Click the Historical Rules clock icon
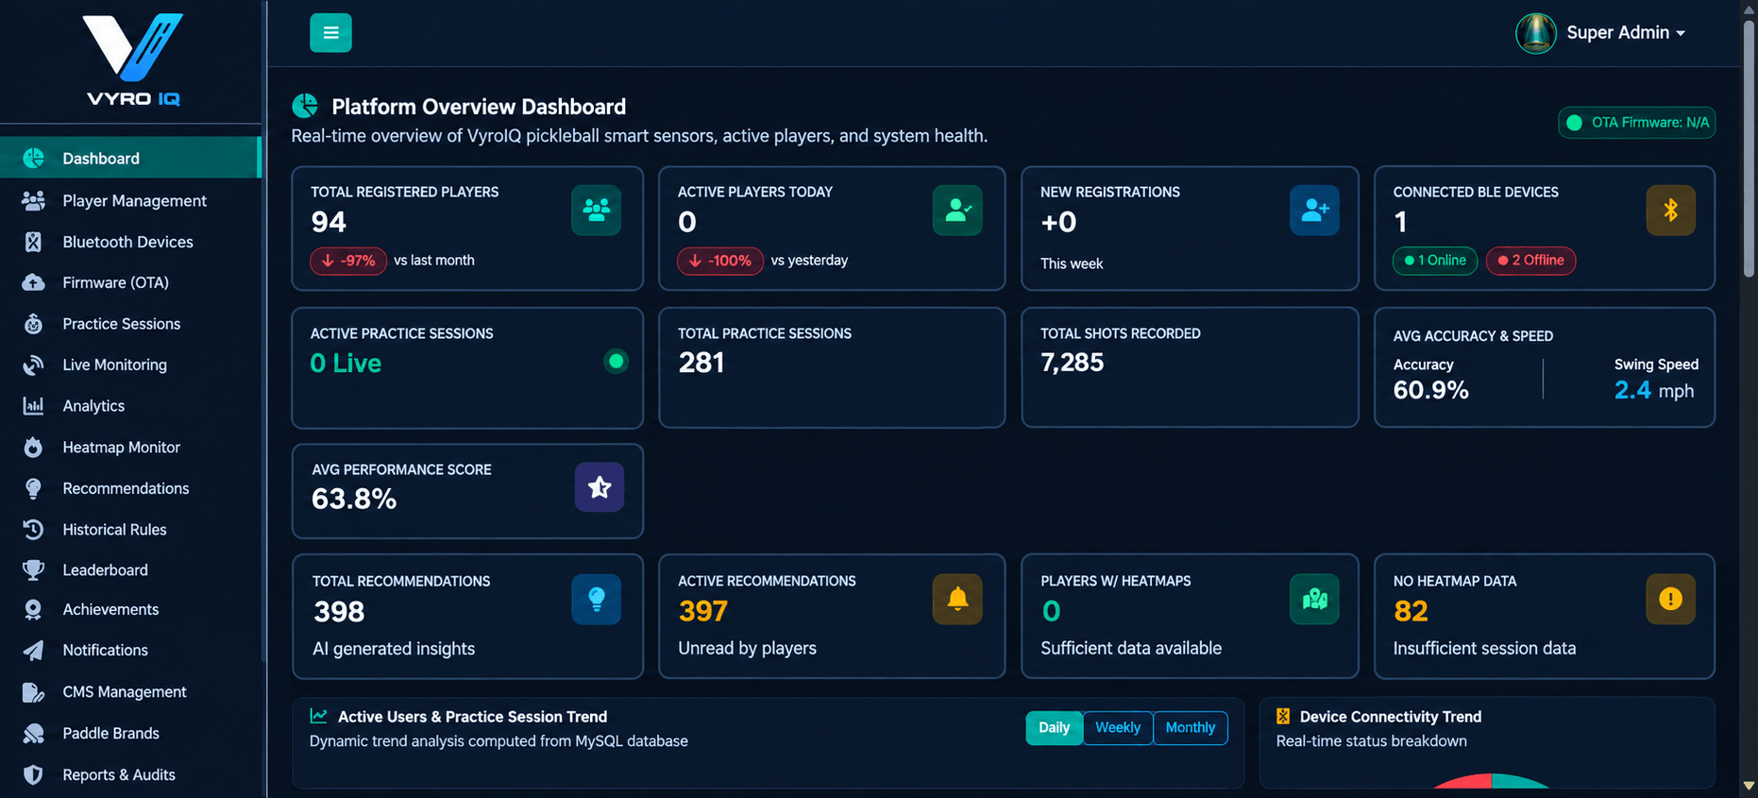The width and height of the screenshot is (1758, 798). [33, 529]
